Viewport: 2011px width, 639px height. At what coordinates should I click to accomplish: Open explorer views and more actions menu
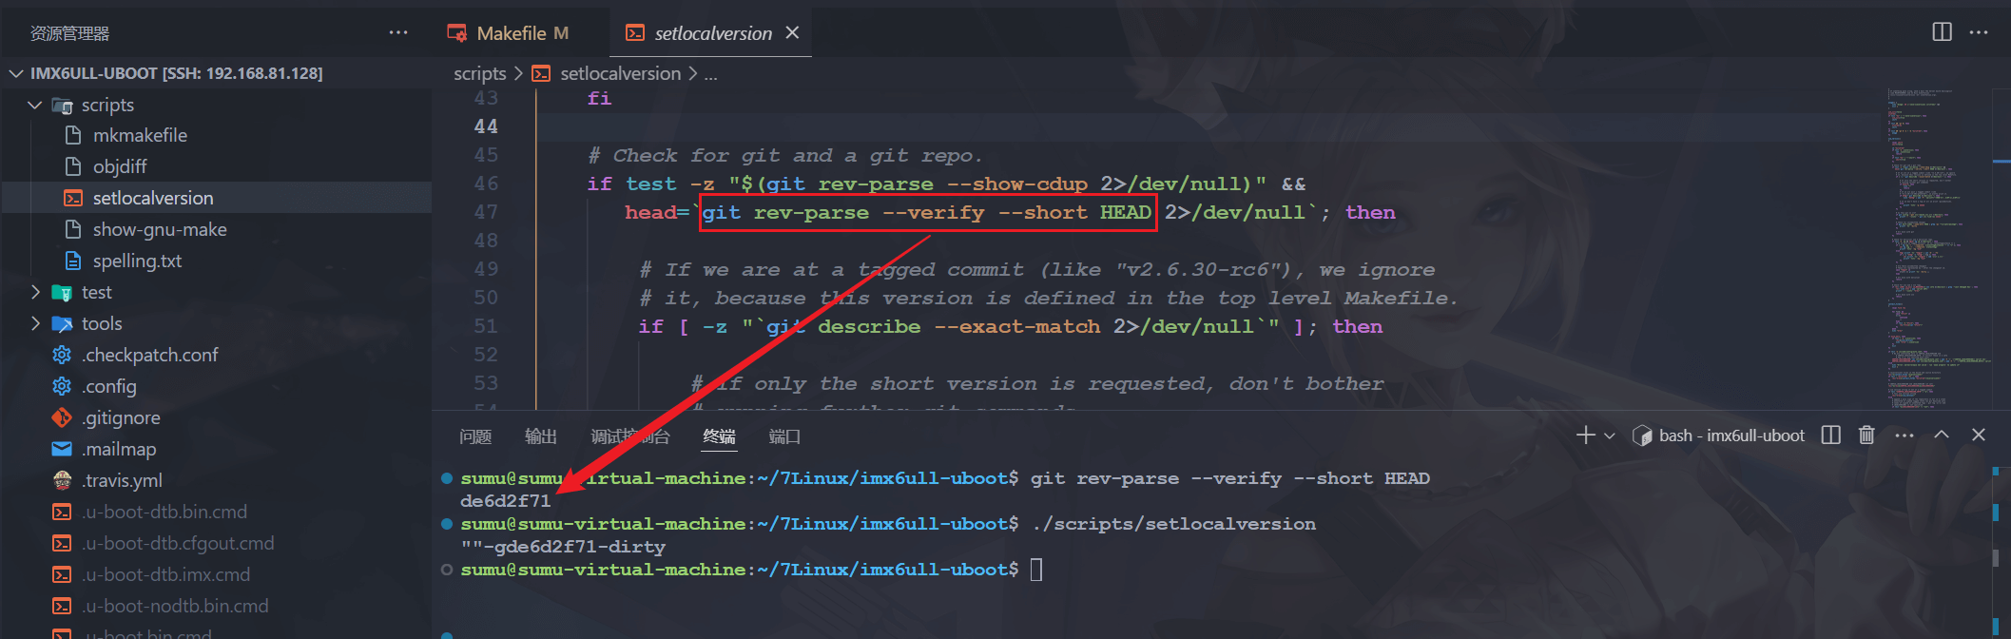(397, 33)
